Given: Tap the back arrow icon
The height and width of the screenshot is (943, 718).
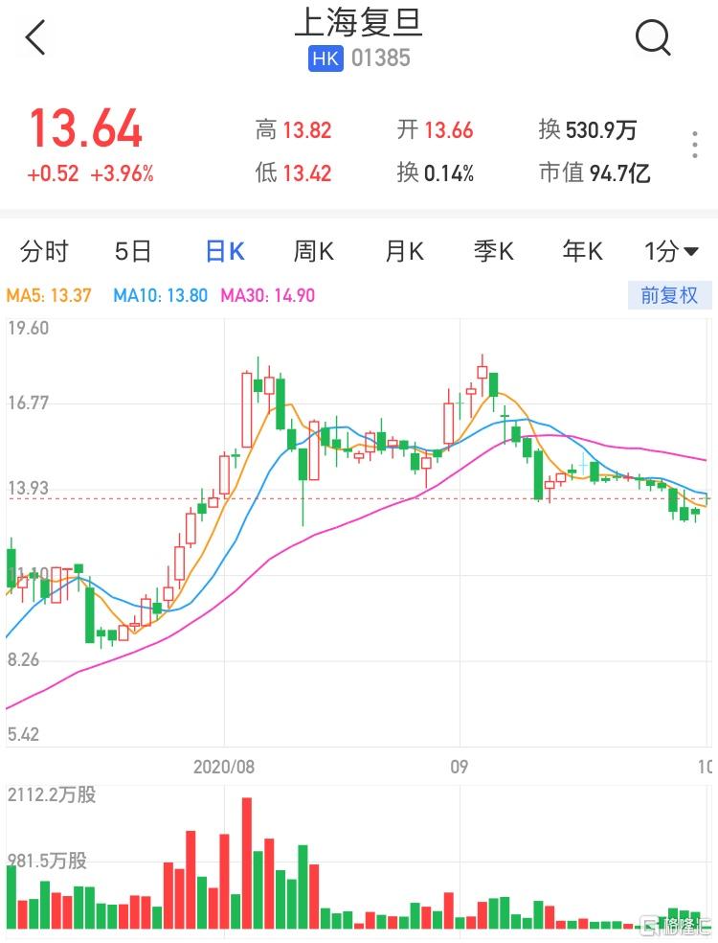Looking at the screenshot, I should pos(35,38).
